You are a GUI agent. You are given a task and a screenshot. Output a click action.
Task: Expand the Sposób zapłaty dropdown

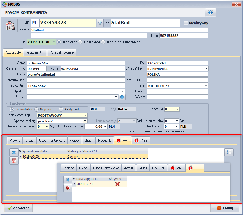pyautogui.click(x=85, y=121)
